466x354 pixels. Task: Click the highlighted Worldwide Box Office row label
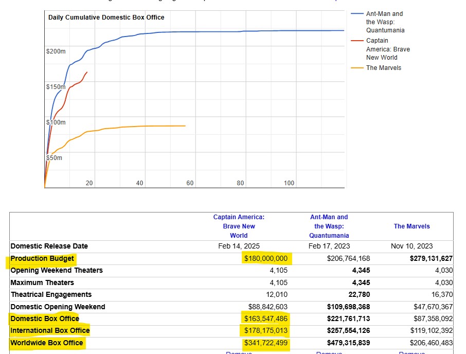click(x=46, y=343)
